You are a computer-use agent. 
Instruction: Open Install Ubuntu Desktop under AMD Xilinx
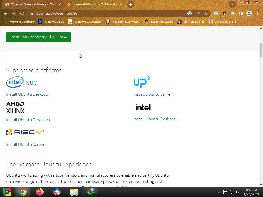tap(28, 120)
